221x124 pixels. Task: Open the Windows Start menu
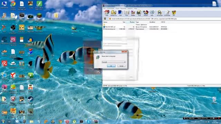click(3, 122)
